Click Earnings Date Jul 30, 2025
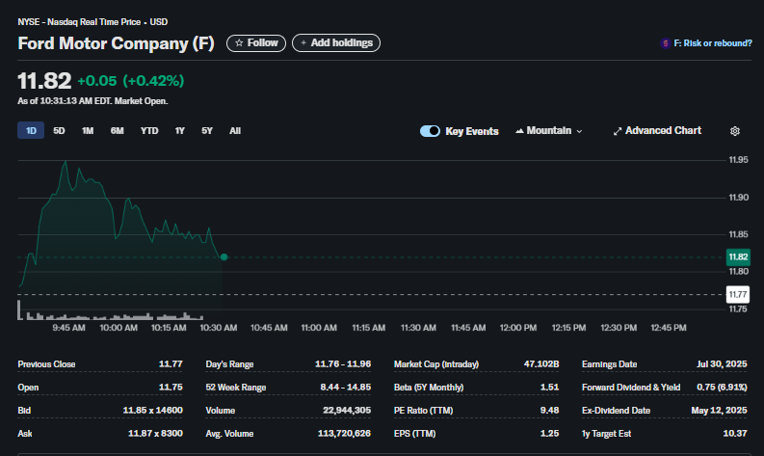 [x=722, y=363]
